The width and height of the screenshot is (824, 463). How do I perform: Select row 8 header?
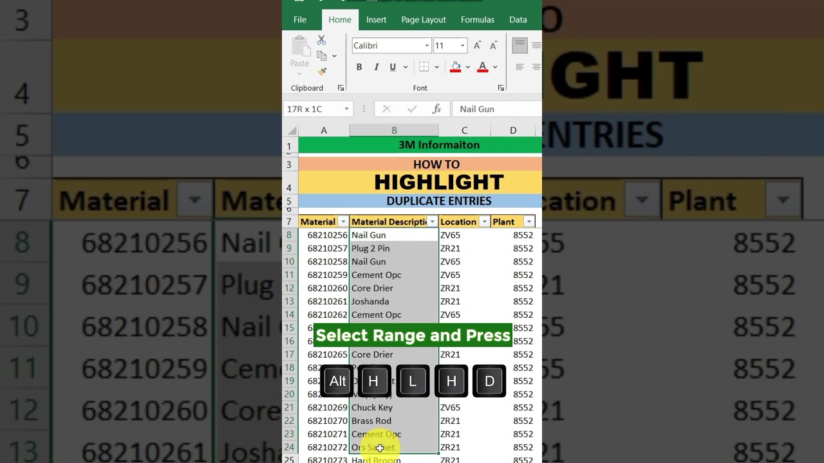click(x=289, y=235)
